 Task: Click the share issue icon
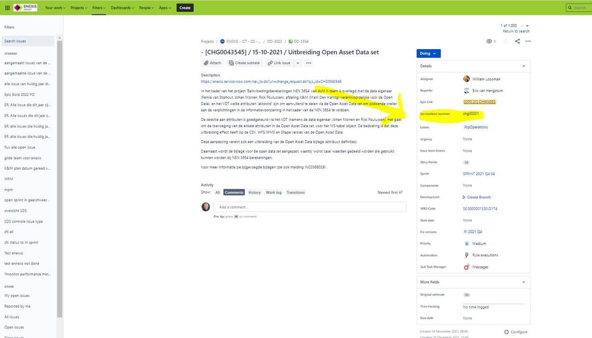tap(517, 41)
